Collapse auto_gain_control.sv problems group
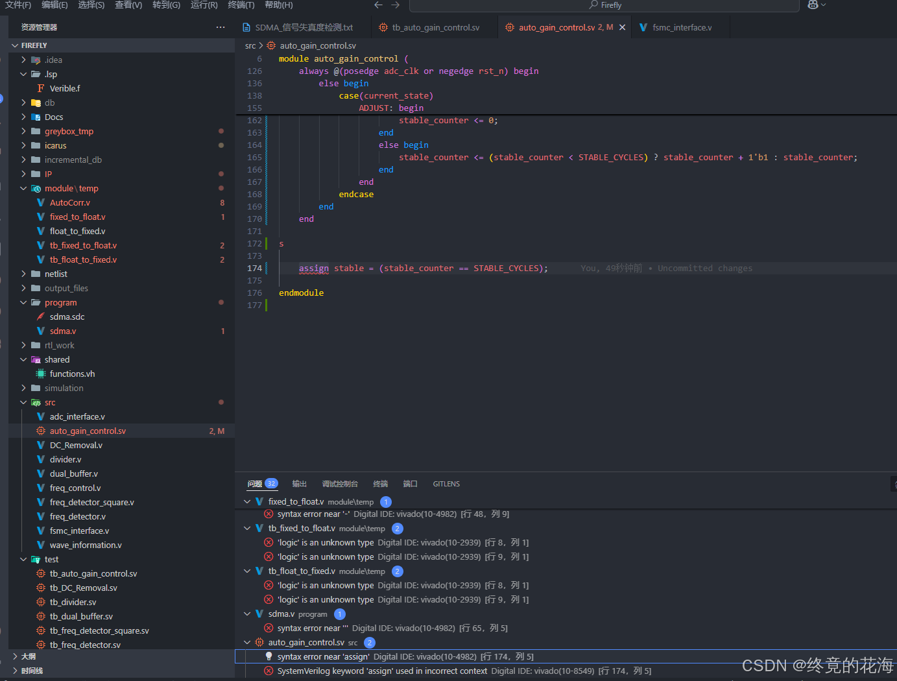897x681 pixels. click(x=247, y=642)
